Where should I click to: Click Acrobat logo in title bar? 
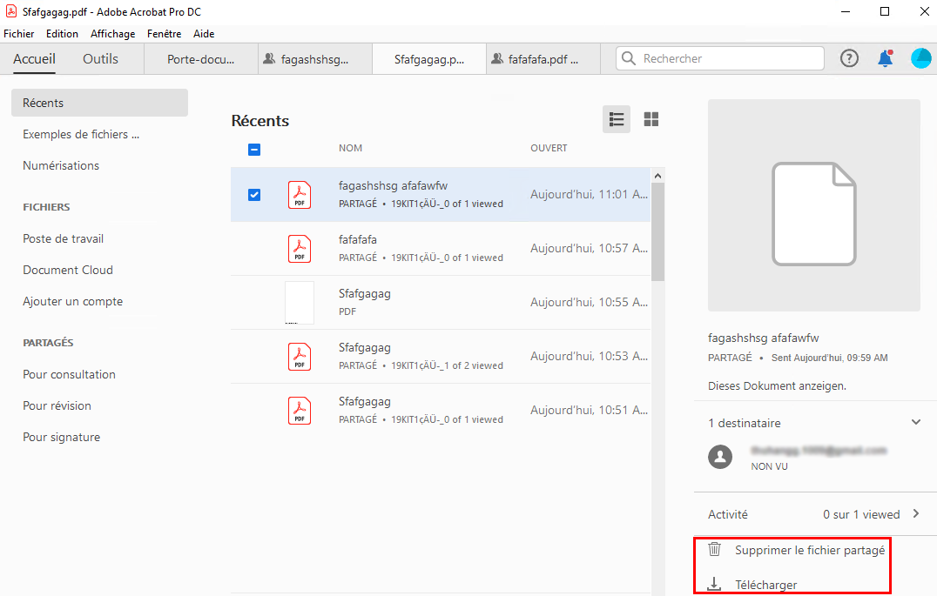(x=10, y=11)
